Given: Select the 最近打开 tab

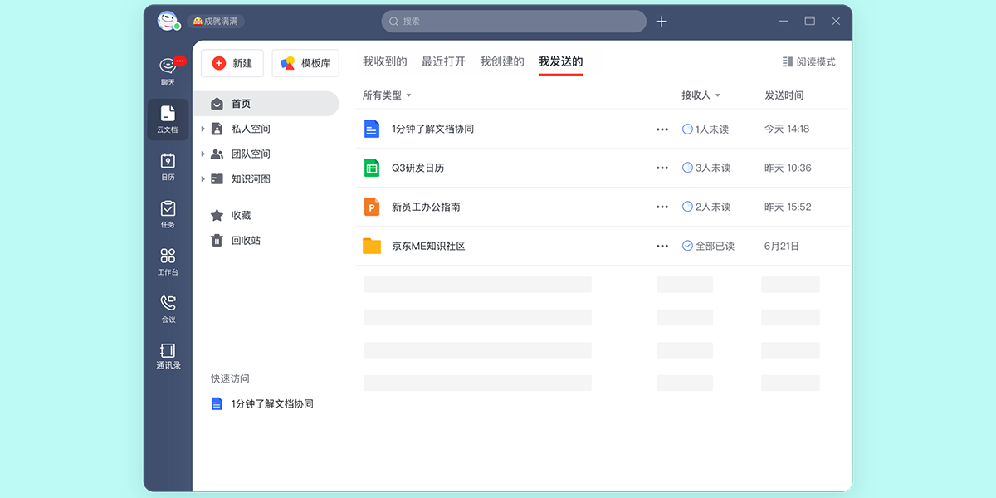Looking at the screenshot, I should (x=442, y=60).
